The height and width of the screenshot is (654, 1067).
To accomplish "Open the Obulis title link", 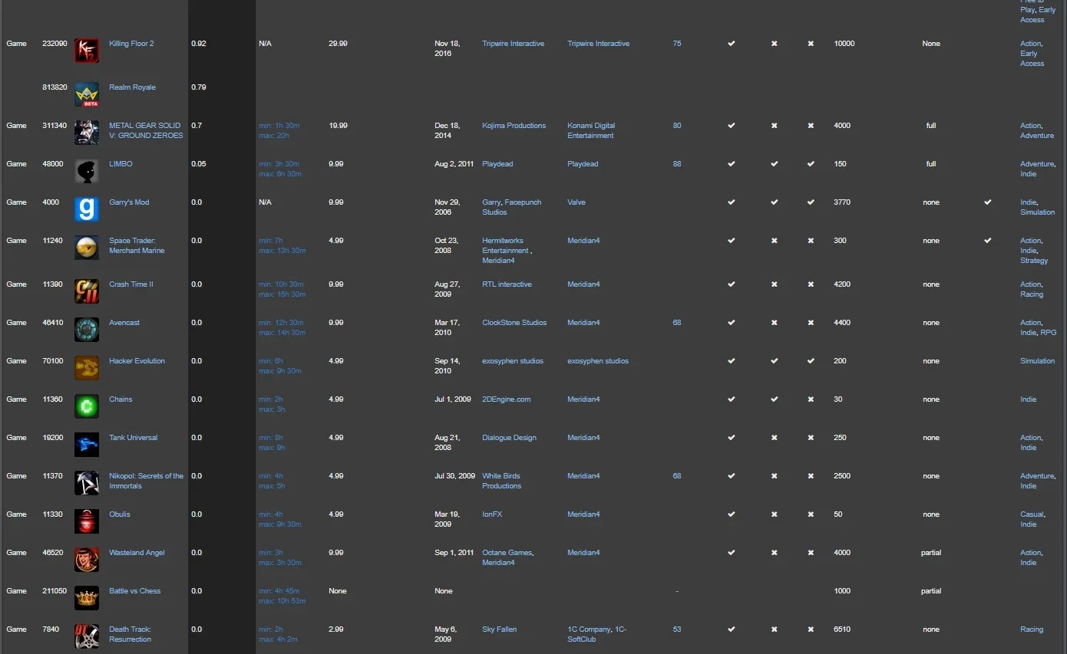I will (x=120, y=514).
